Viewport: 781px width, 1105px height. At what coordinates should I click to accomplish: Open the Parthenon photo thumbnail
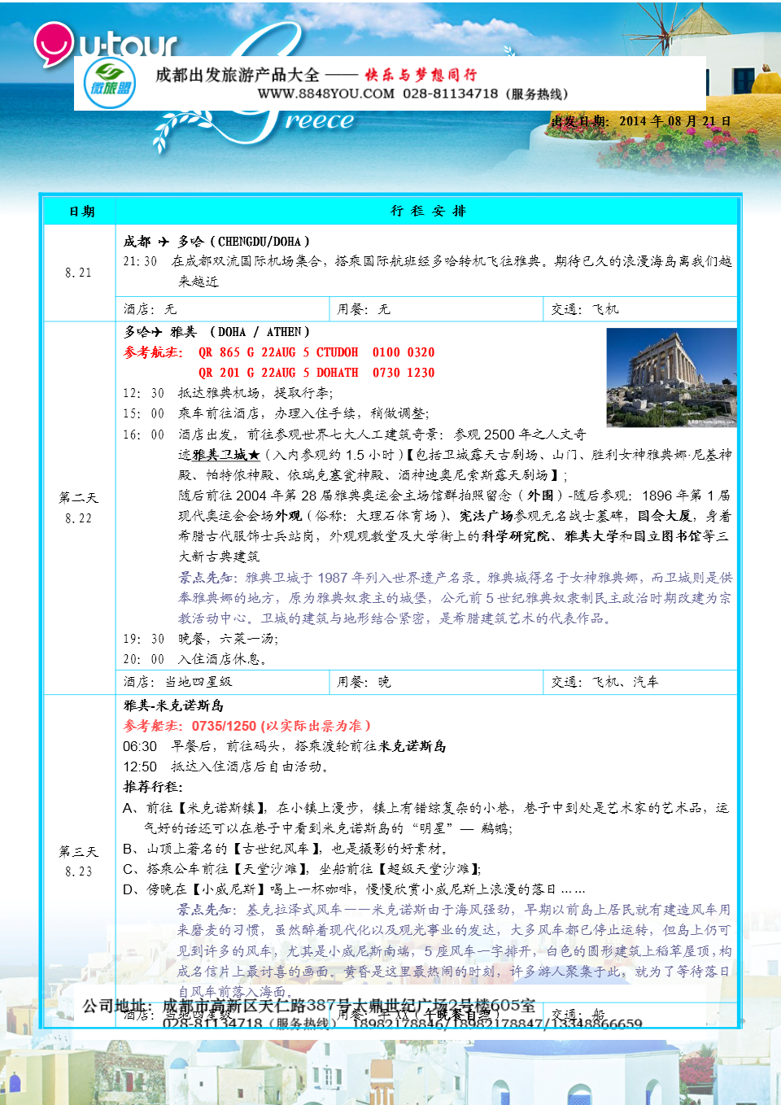click(671, 378)
